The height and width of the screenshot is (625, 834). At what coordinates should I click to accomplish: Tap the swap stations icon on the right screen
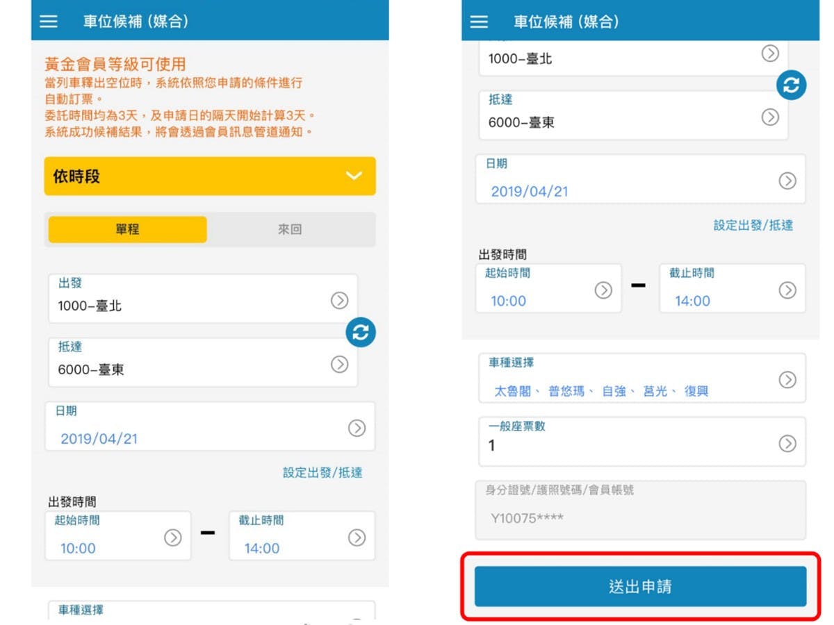click(792, 85)
